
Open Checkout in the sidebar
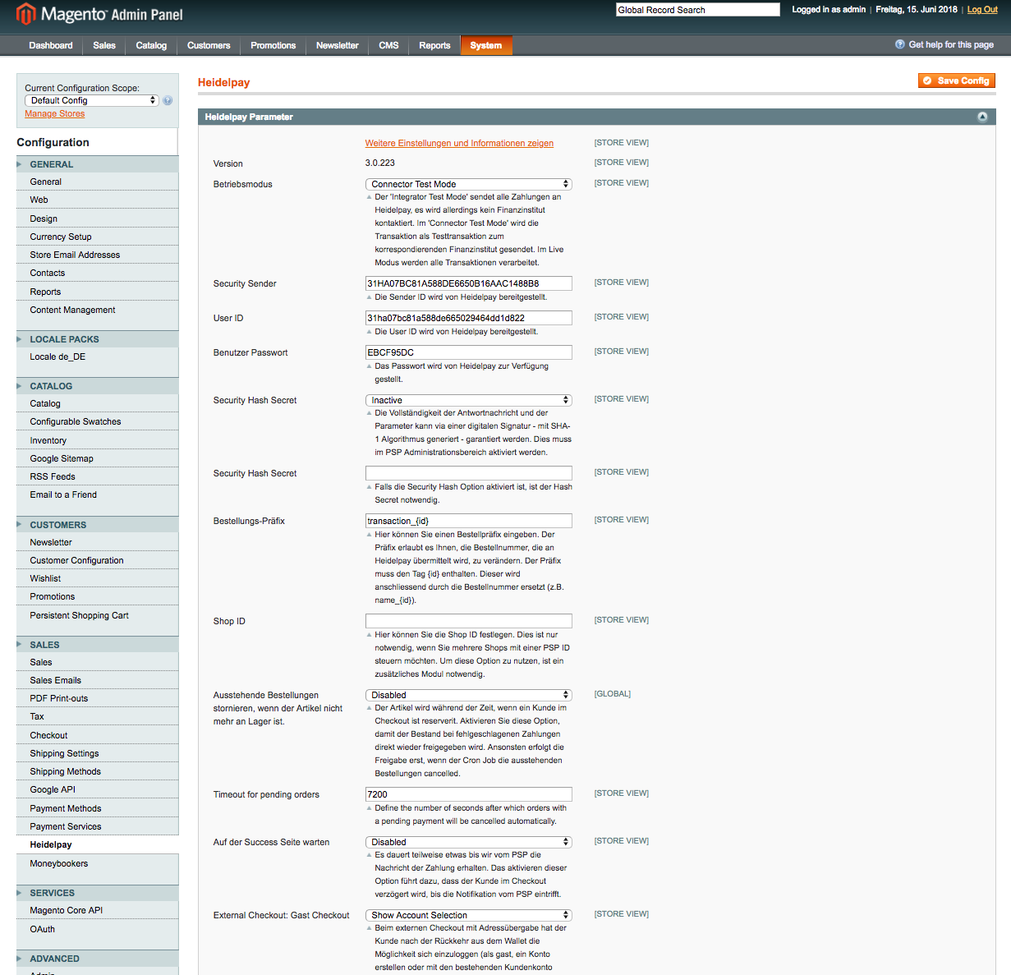click(x=98, y=735)
